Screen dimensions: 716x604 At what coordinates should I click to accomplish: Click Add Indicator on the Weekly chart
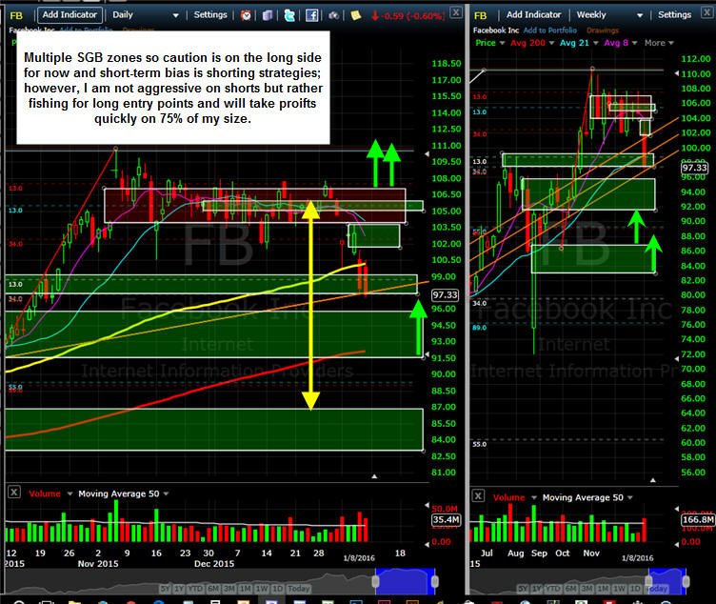(x=533, y=14)
